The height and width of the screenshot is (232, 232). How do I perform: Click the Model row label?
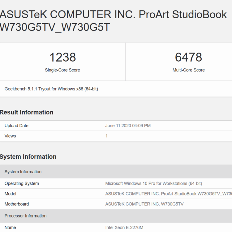(11, 194)
